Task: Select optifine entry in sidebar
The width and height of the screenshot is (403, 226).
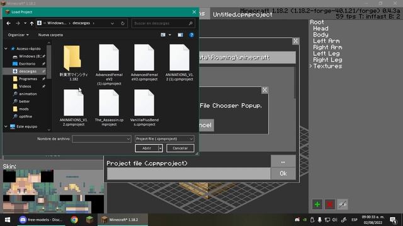Action: pyautogui.click(x=25, y=116)
